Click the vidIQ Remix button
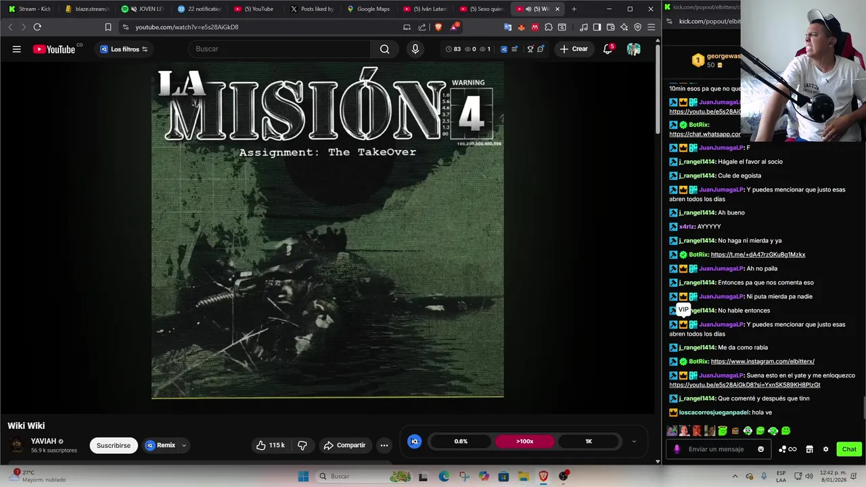The height and width of the screenshot is (487, 866). pyautogui.click(x=160, y=445)
